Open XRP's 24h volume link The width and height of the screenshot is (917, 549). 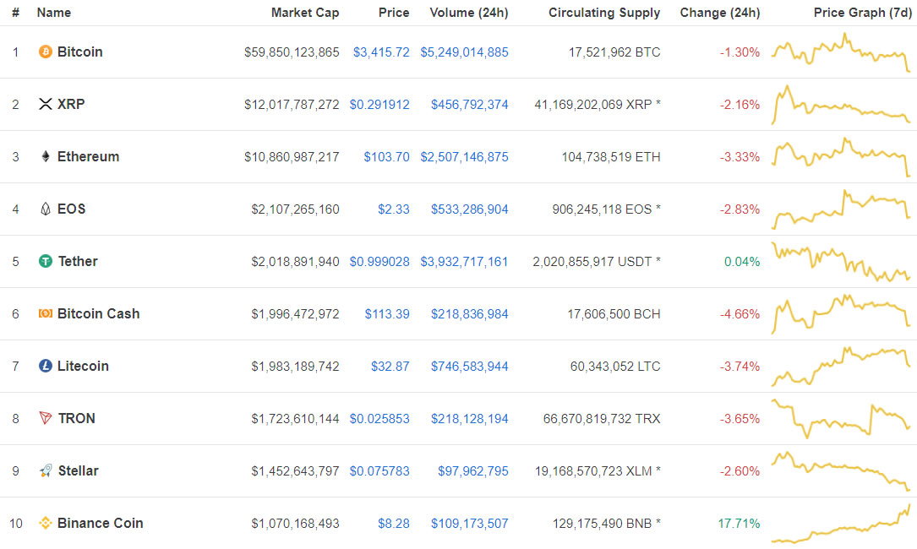pyautogui.click(x=469, y=104)
